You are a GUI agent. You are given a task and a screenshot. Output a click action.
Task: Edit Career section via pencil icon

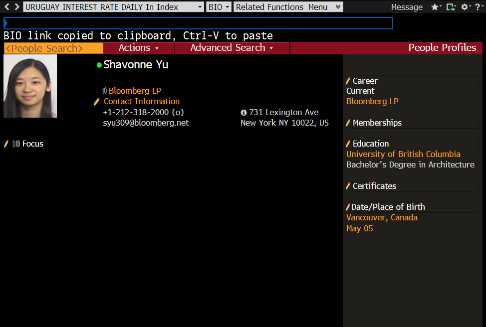click(348, 81)
